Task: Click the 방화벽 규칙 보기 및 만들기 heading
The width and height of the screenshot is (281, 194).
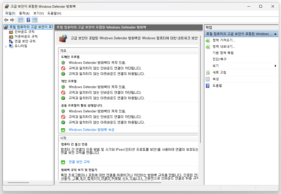Action: tap(79, 170)
